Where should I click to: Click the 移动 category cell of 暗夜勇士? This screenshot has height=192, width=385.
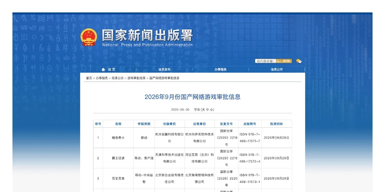tap(144, 138)
